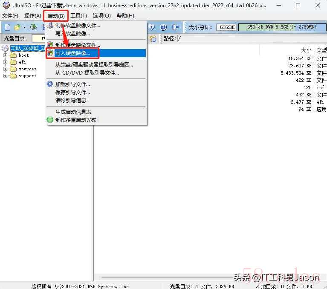Click gear icon beside 加载引导文件
Screen dimensions: 327x289
tap(50, 84)
